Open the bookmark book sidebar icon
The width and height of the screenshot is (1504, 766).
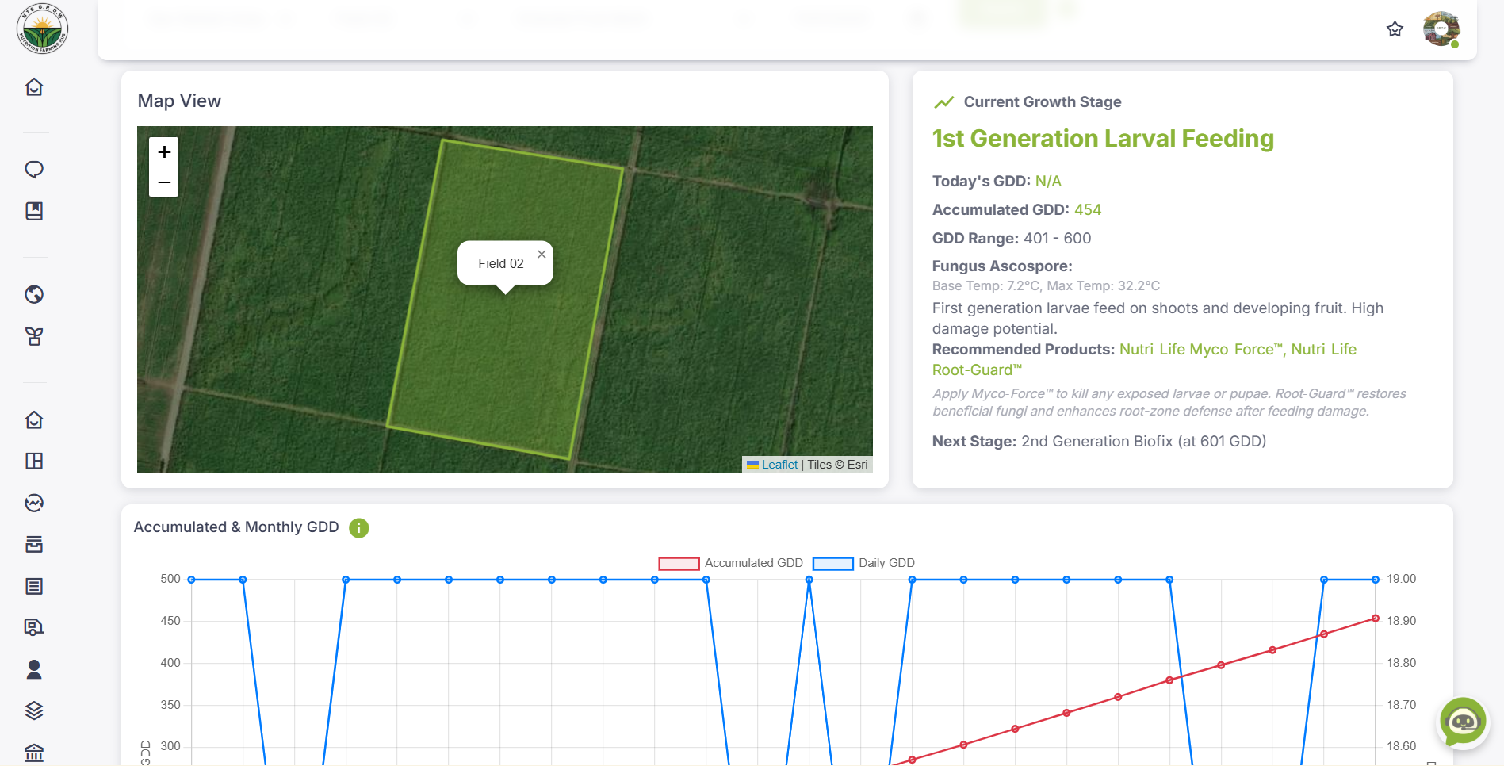click(34, 211)
